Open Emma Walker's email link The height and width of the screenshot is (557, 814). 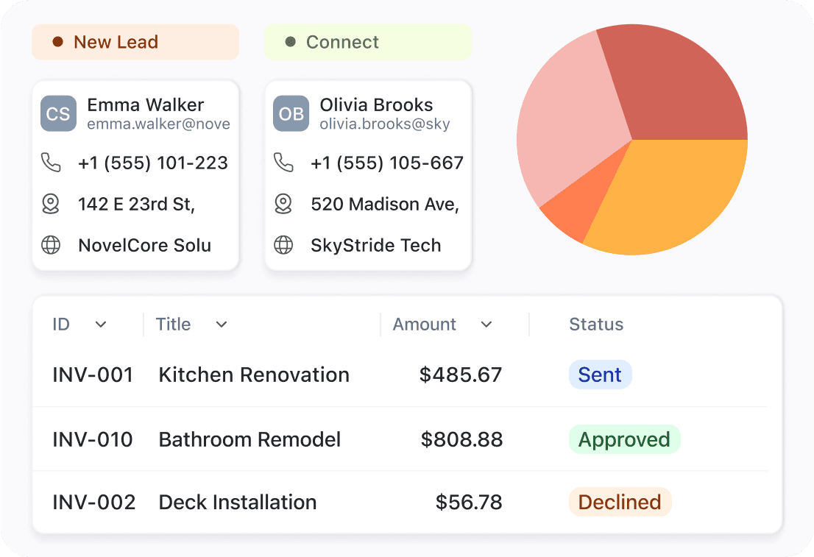coord(159,124)
